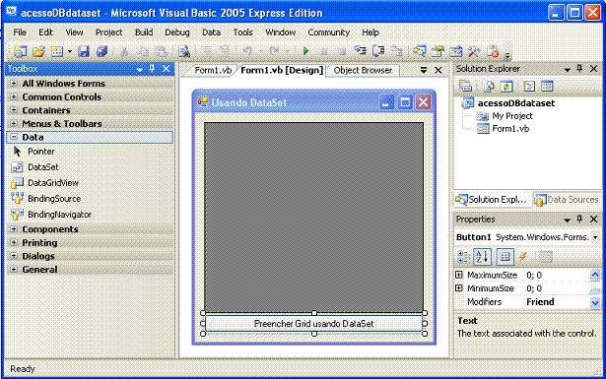Click the Step Over toolbar icon
Screen dimensions: 606x379
click(378, 50)
